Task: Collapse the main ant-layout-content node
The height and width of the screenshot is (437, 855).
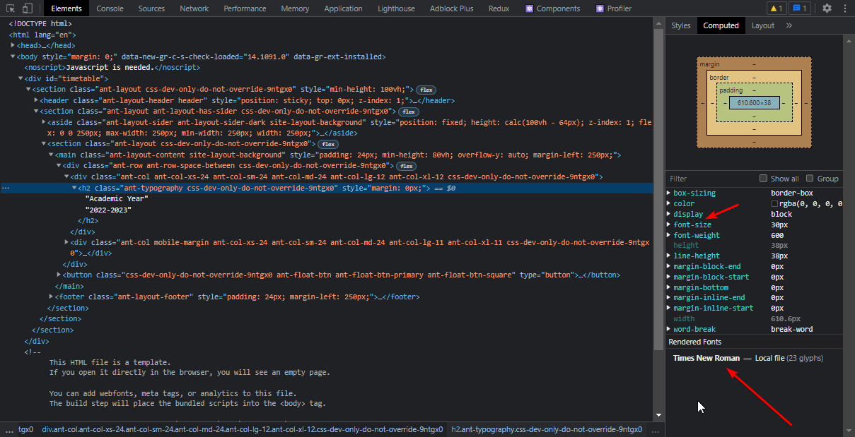Action: 52,155
